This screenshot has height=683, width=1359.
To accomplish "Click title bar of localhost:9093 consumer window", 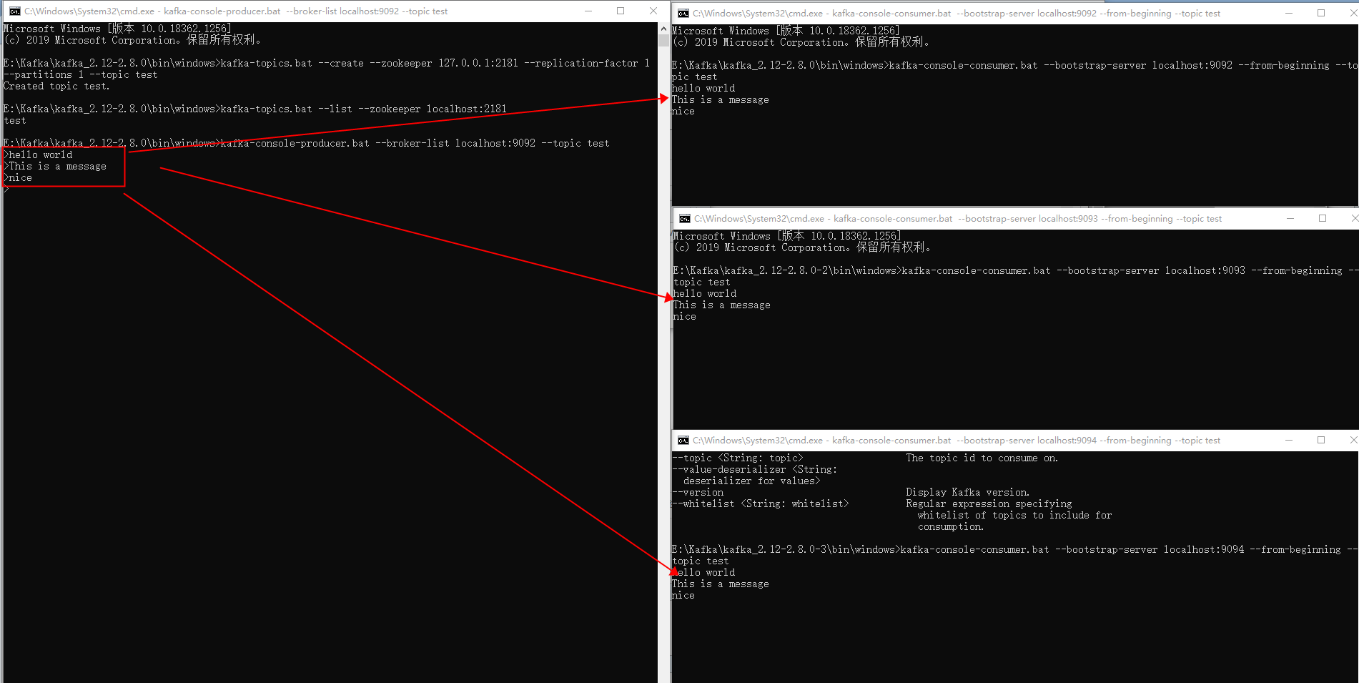I will pyautogui.click(x=958, y=218).
